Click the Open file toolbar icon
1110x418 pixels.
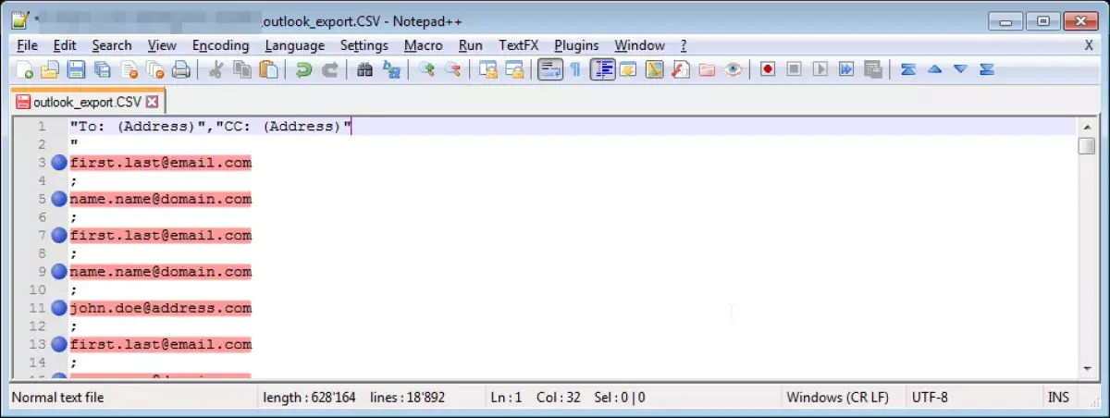coord(51,69)
